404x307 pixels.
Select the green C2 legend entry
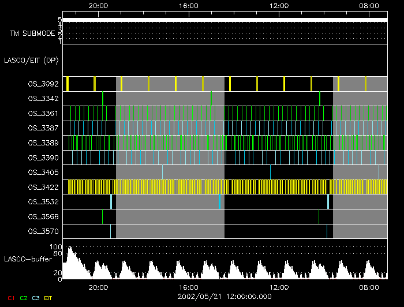point(23,298)
